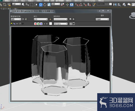
Task: Toggle the 3D Snaps button
Action: click(x=77, y=5)
